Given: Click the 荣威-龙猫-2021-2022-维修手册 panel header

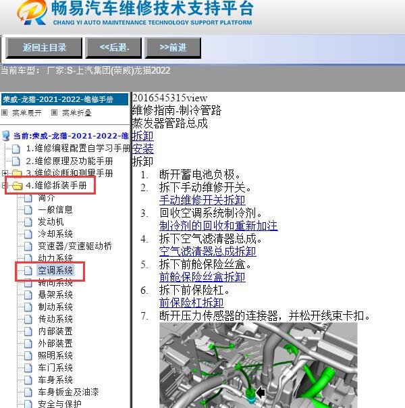Looking at the screenshot, I should [65, 99].
